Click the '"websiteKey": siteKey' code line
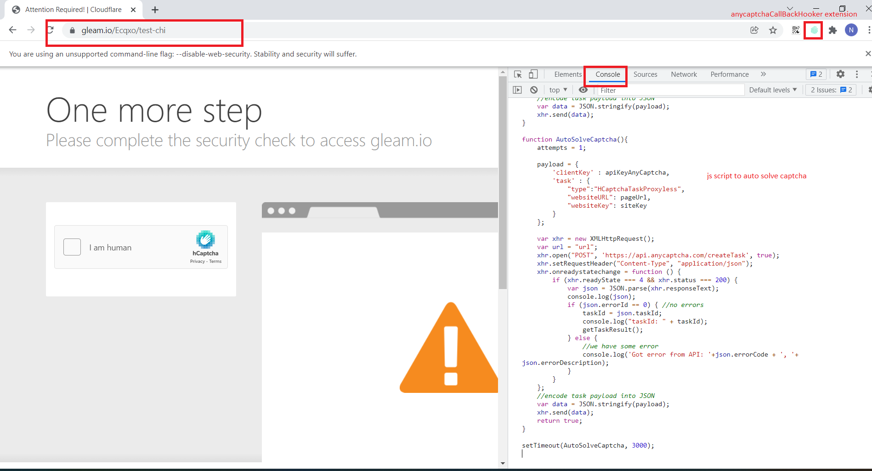The width and height of the screenshot is (872, 471). (x=607, y=205)
